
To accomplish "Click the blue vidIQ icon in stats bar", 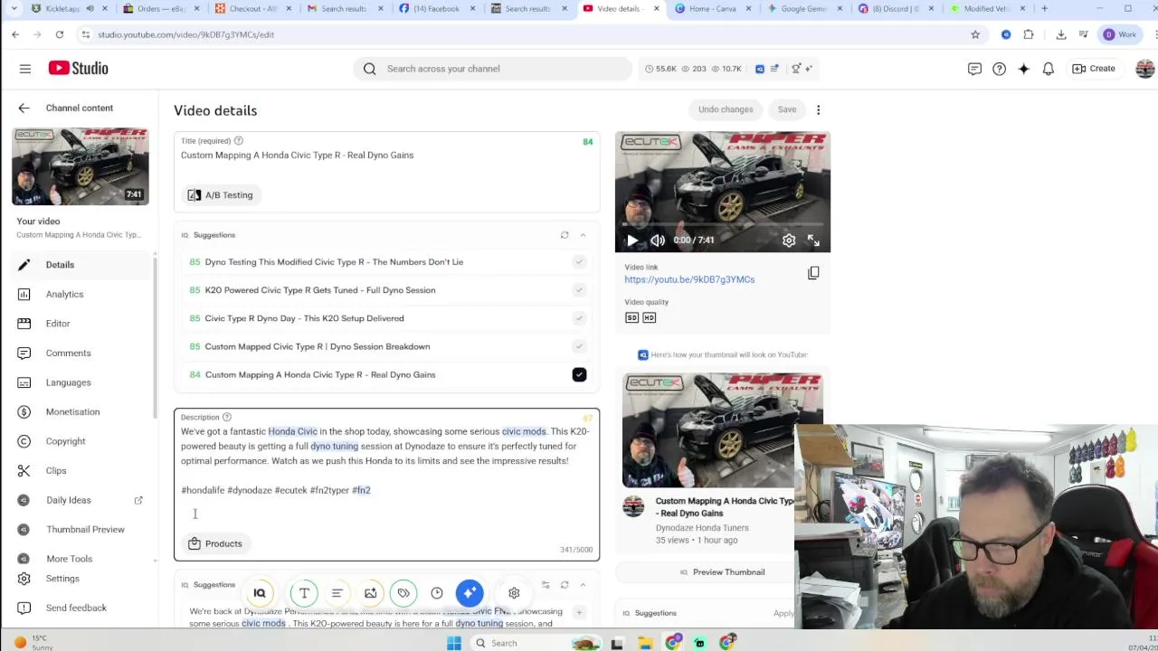I will pyautogui.click(x=760, y=69).
